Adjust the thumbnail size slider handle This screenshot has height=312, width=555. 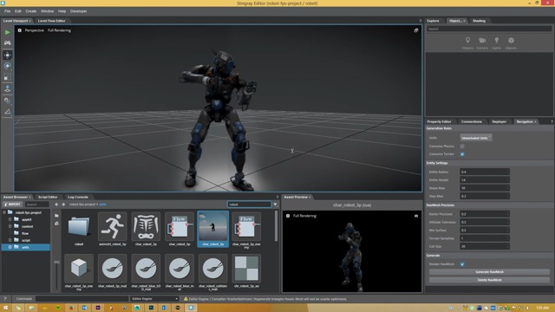tap(56, 262)
